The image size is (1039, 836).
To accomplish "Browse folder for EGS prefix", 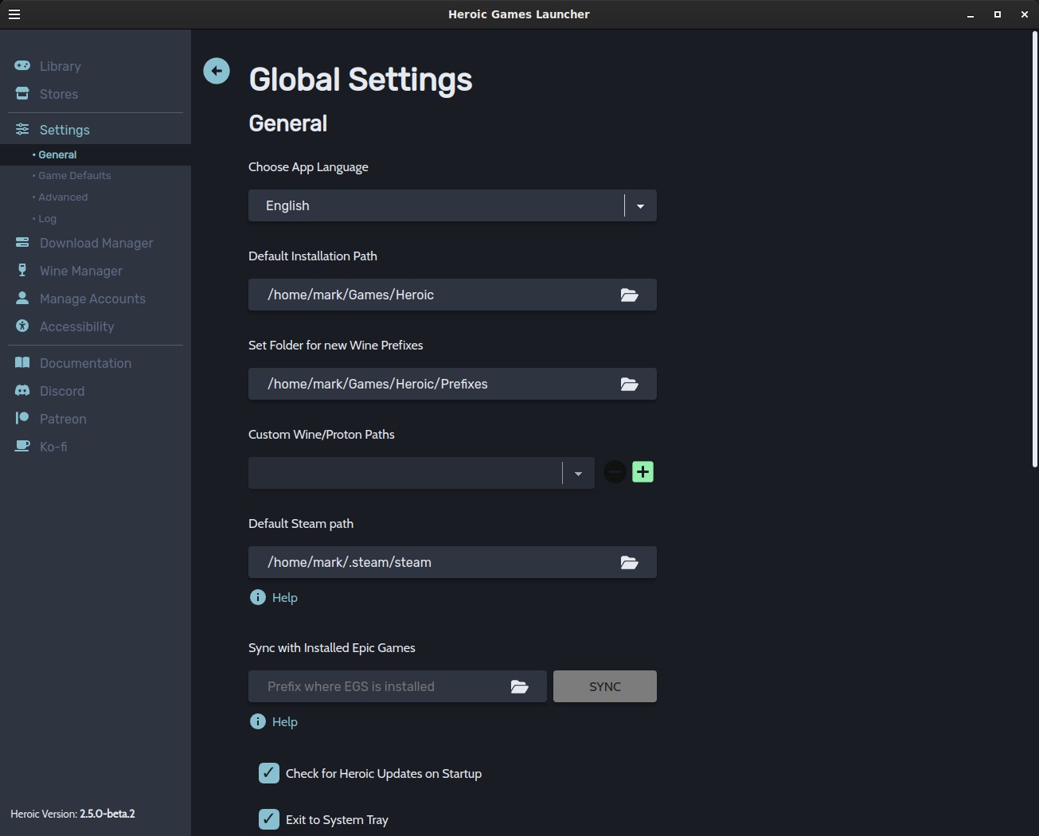I will click(519, 686).
